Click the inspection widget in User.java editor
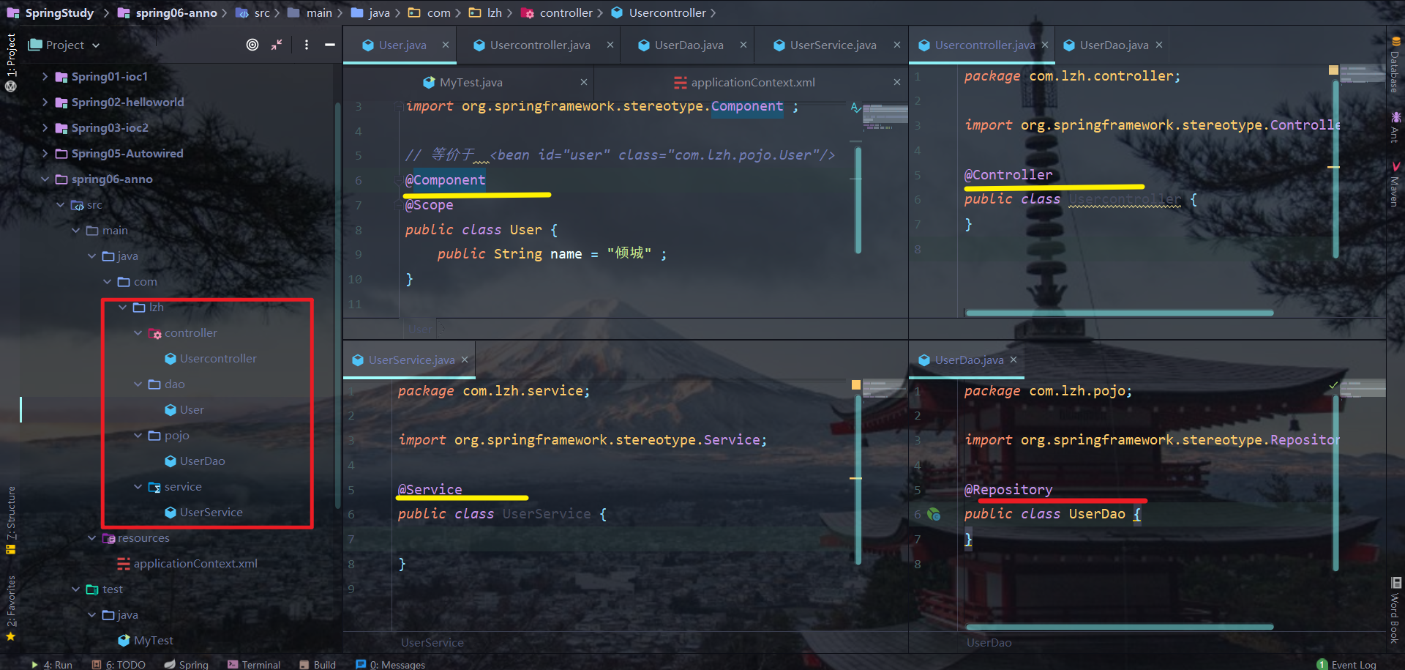The height and width of the screenshot is (670, 1405). click(855, 108)
